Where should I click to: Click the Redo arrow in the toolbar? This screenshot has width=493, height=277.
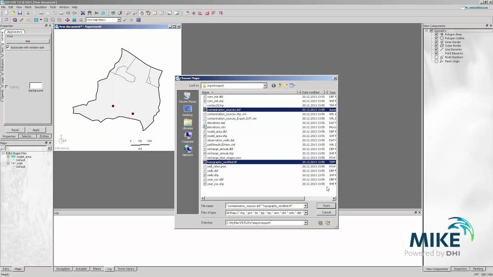(74, 13)
